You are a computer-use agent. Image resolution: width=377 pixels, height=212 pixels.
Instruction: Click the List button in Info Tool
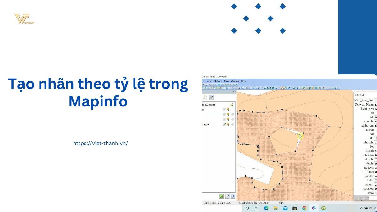click(x=367, y=198)
